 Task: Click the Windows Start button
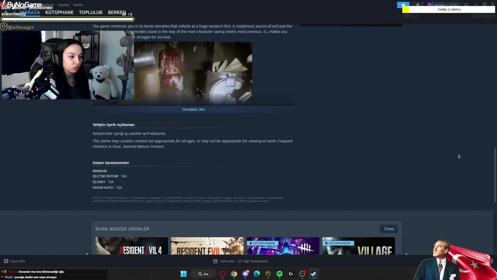click(x=184, y=274)
